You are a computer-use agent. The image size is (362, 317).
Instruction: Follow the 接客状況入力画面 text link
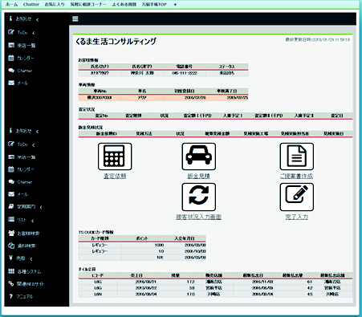(x=199, y=217)
